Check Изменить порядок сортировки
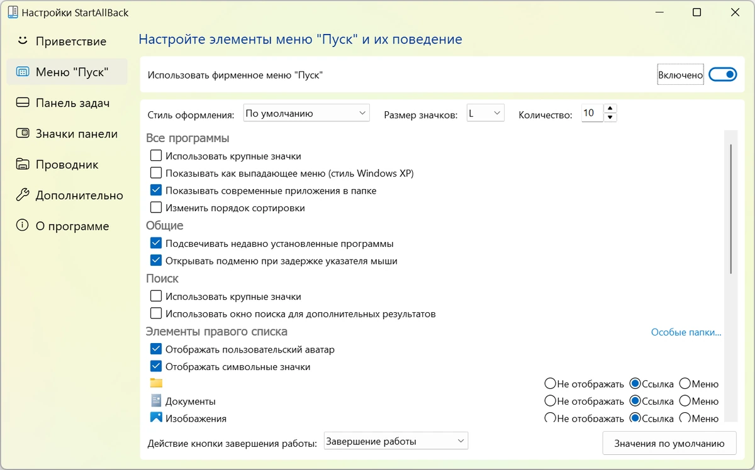This screenshot has height=470, width=755. click(x=156, y=207)
